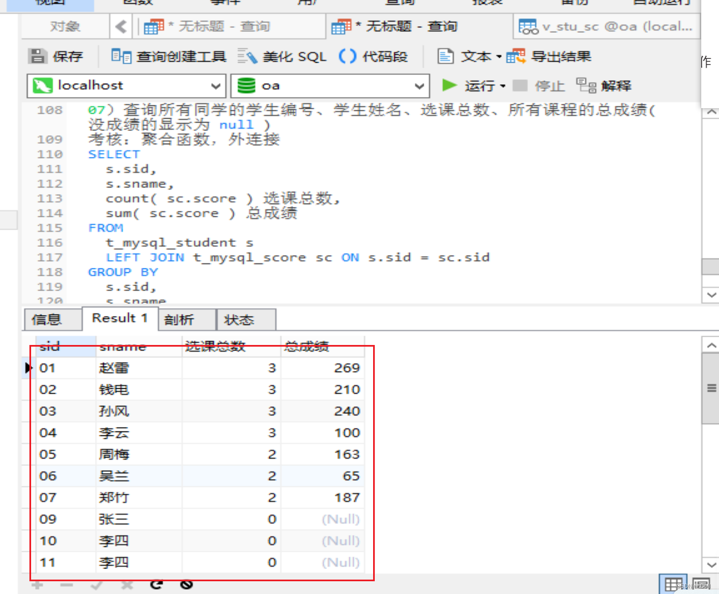Click the total score cell 163

[x=323, y=454]
